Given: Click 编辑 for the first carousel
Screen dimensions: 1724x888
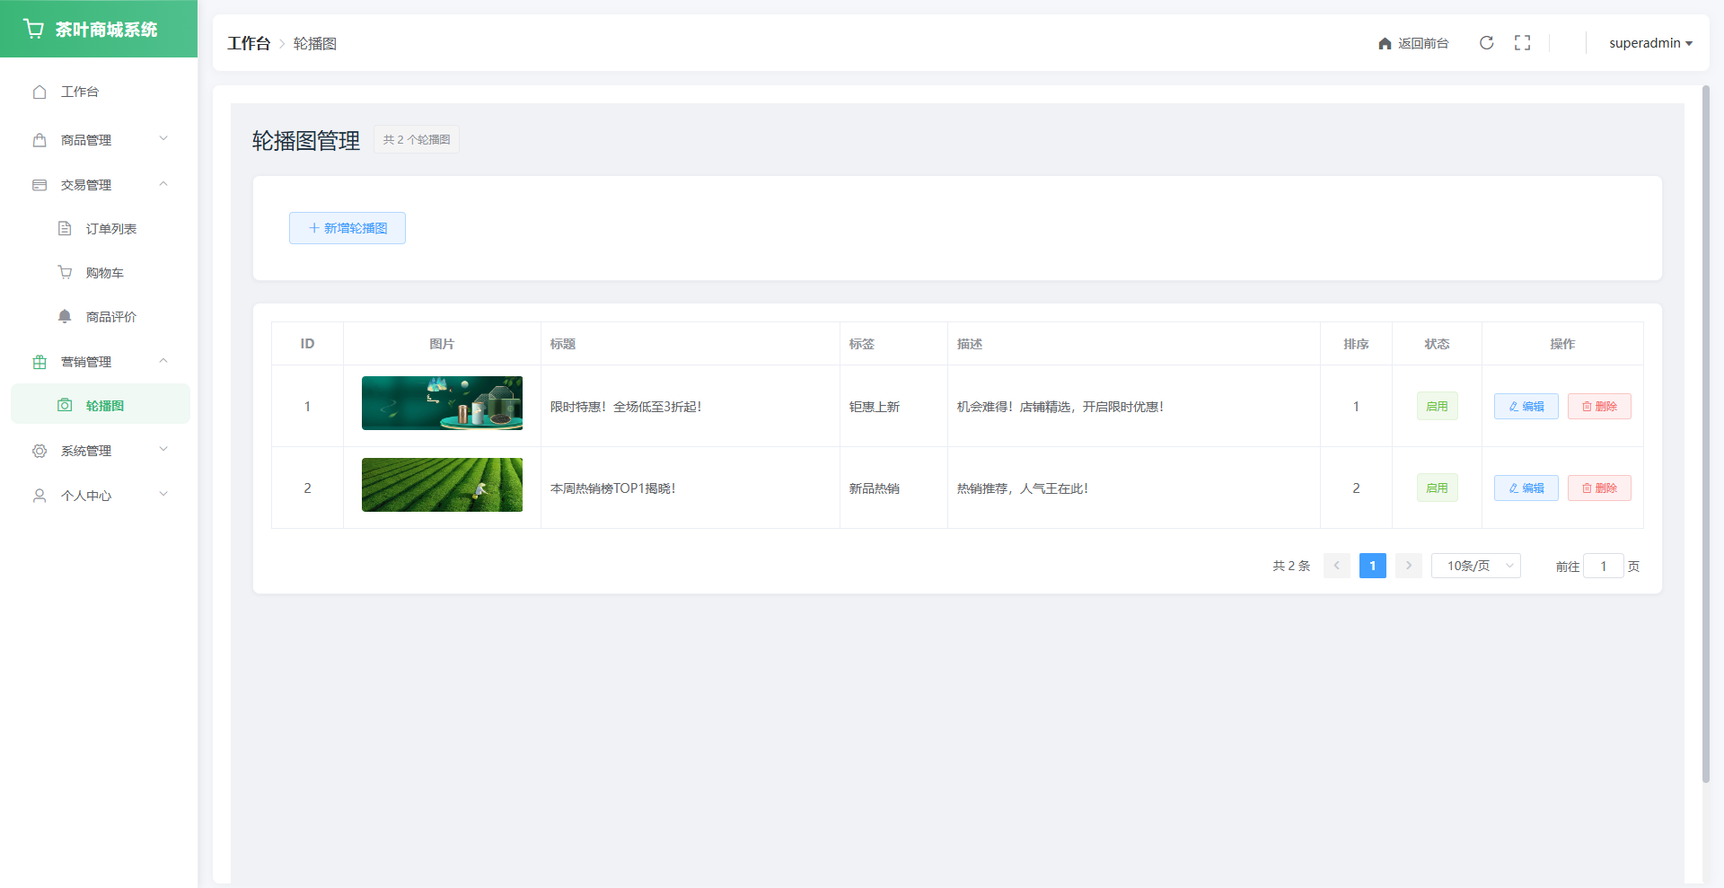Looking at the screenshot, I should [x=1526, y=407].
